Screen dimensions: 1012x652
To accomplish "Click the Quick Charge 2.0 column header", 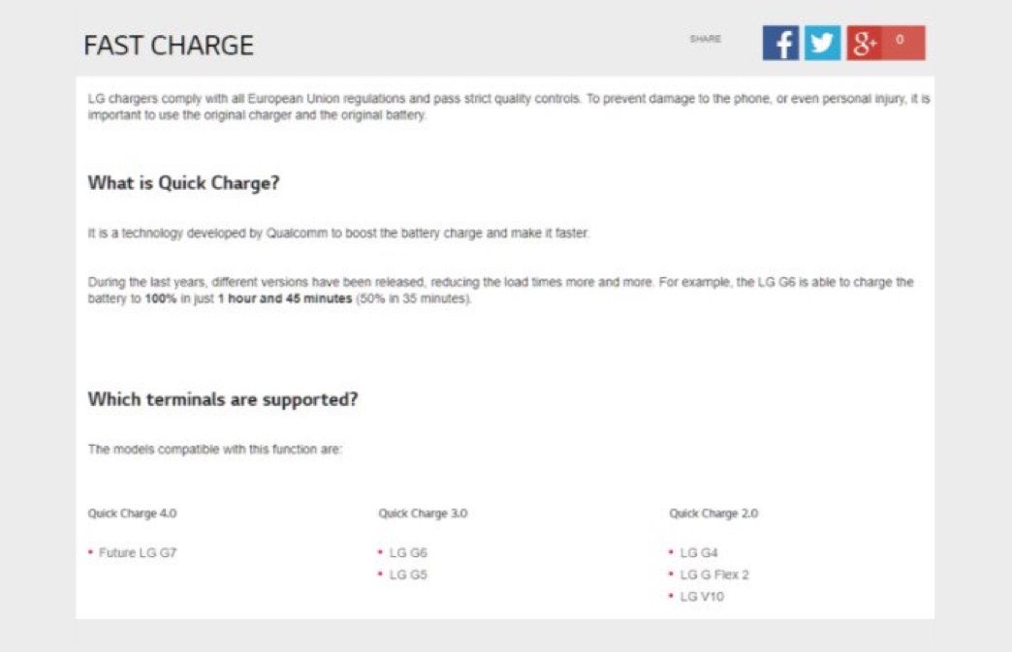I will [713, 513].
